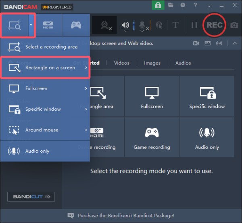Select the Rectangle area tile

point(107,97)
